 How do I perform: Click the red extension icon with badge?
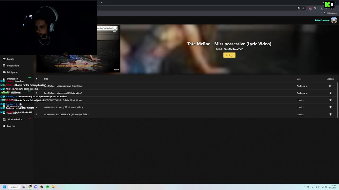pos(310,8)
